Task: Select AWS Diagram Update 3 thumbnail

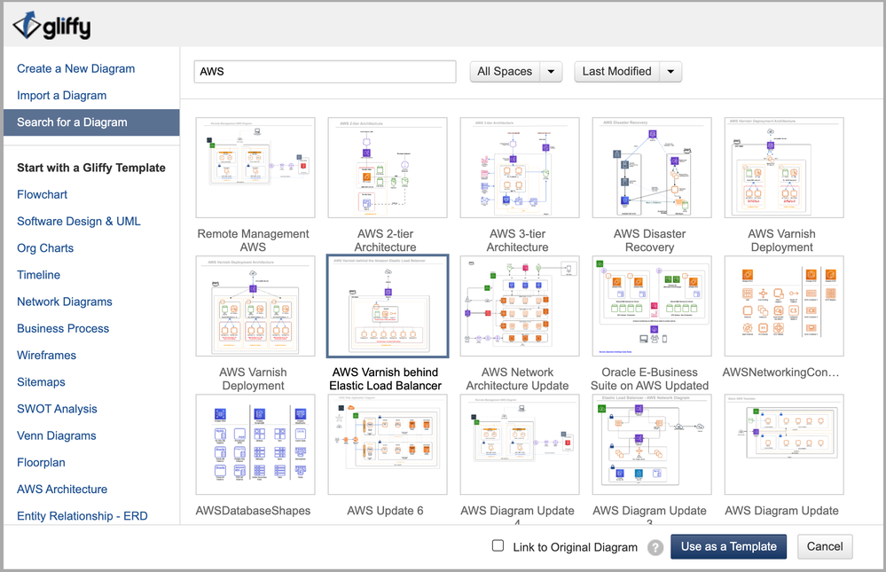Action: tap(652, 444)
